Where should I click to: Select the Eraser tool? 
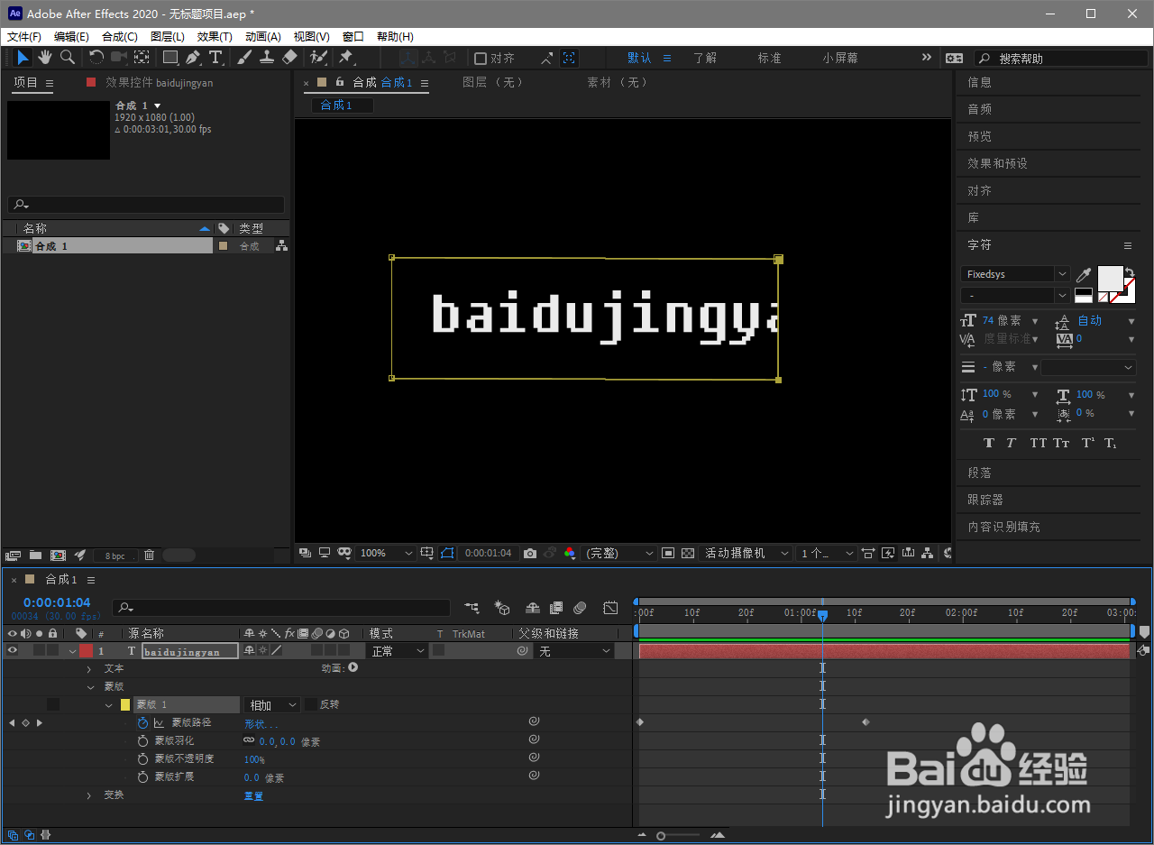point(289,58)
